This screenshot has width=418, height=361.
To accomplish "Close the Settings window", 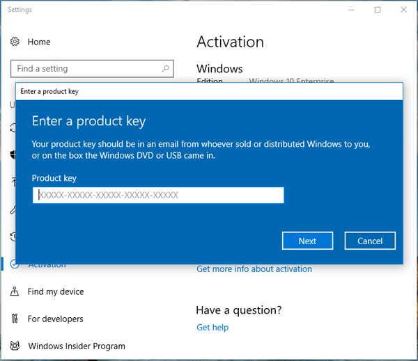I will coord(403,10).
